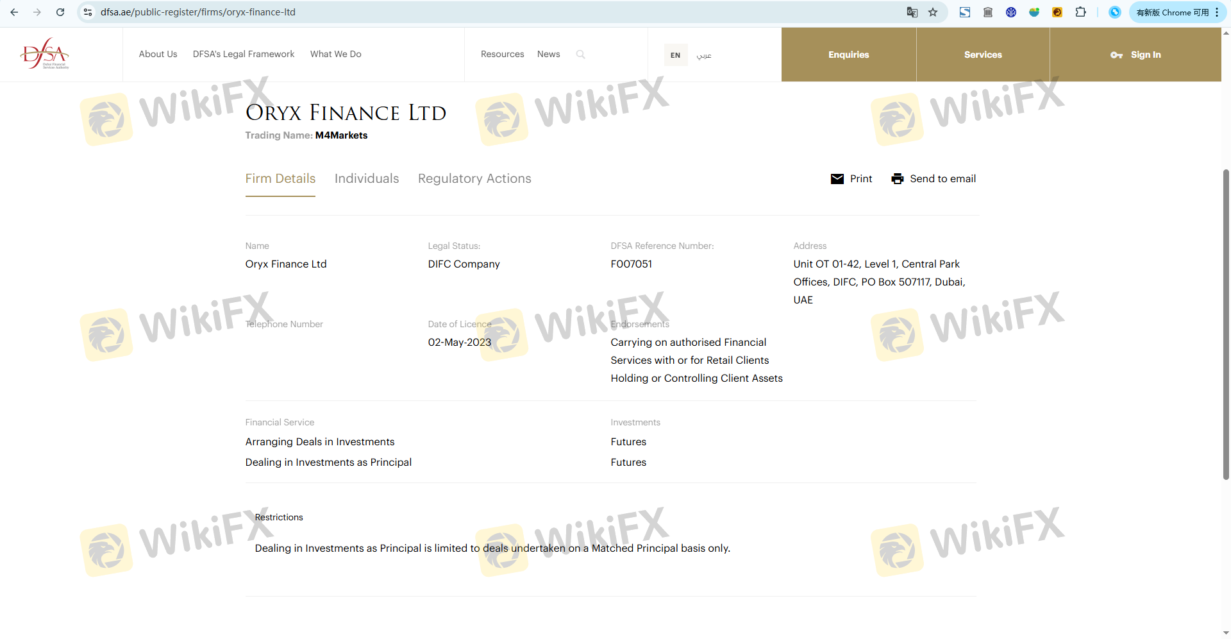Switch to the Individuals tab
This screenshot has width=1231, height=639.
click(367, 179)
